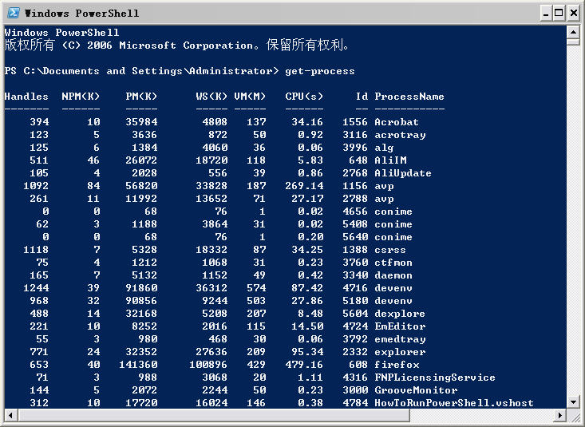Click the vertical scrollbar down arrow
This screenshot has width=585, height=427.
(573, 402)
